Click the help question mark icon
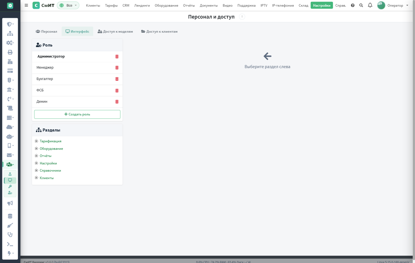415x263 pixels. (352, 5)
